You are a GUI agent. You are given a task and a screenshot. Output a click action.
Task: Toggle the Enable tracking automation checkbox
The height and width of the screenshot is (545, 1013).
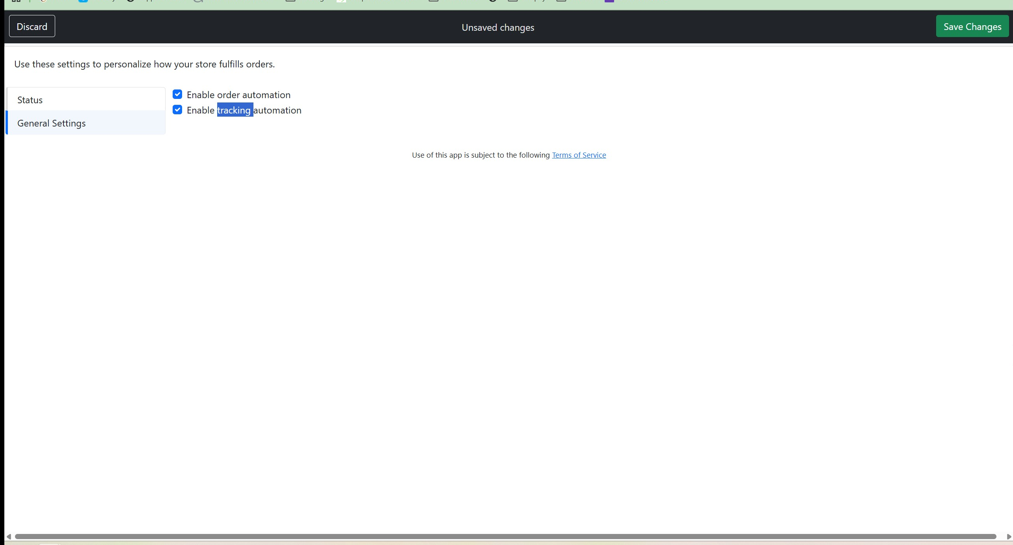pos(177,110)
